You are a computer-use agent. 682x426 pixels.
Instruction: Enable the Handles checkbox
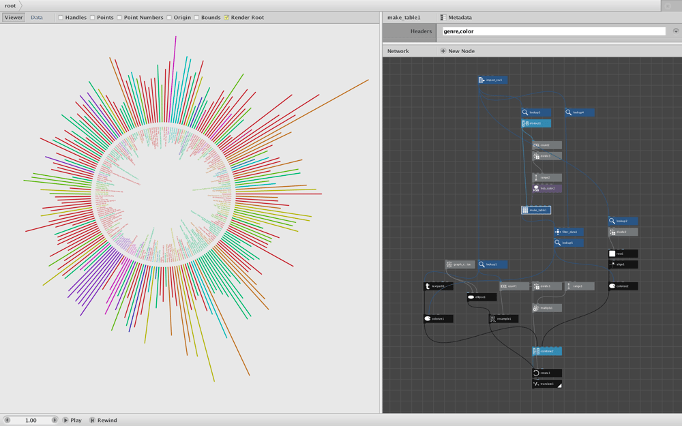(61, 18)
